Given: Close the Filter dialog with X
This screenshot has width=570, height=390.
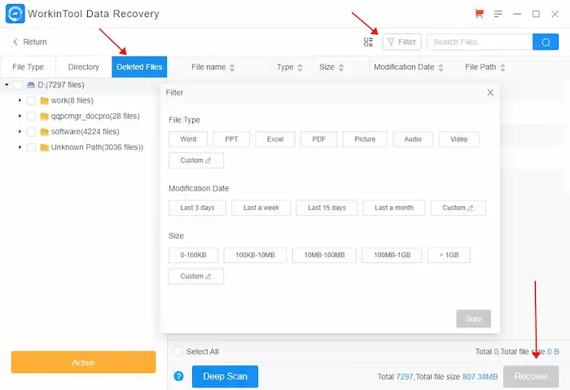Looking at the screenshot, I should click(490, 93).
